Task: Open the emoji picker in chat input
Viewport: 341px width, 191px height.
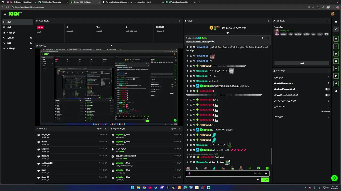Action: [x=266, y=173]
